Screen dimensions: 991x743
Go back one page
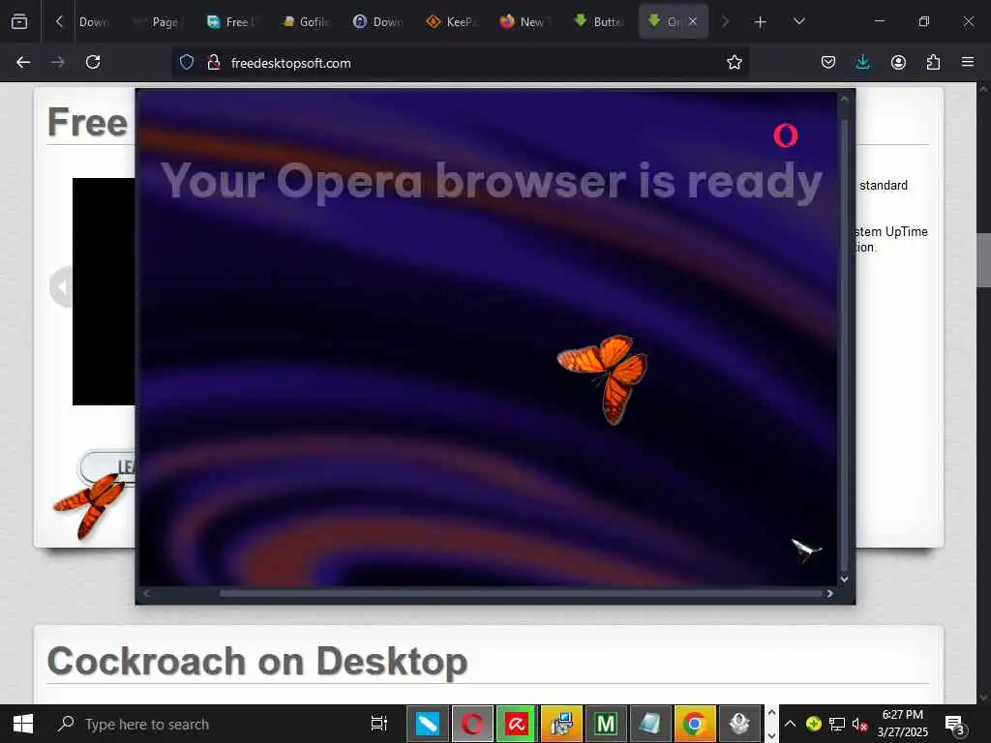23,62
